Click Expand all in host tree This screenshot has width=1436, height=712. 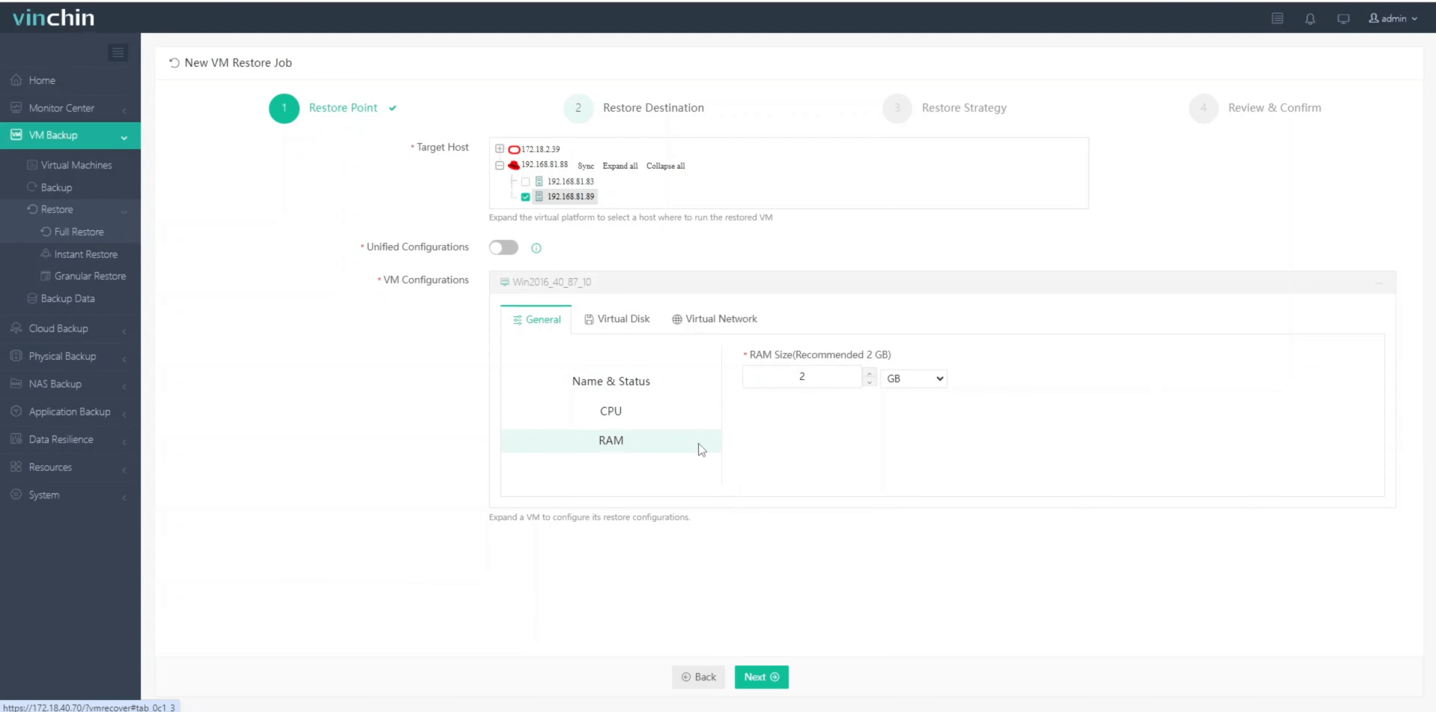[620, 166]
